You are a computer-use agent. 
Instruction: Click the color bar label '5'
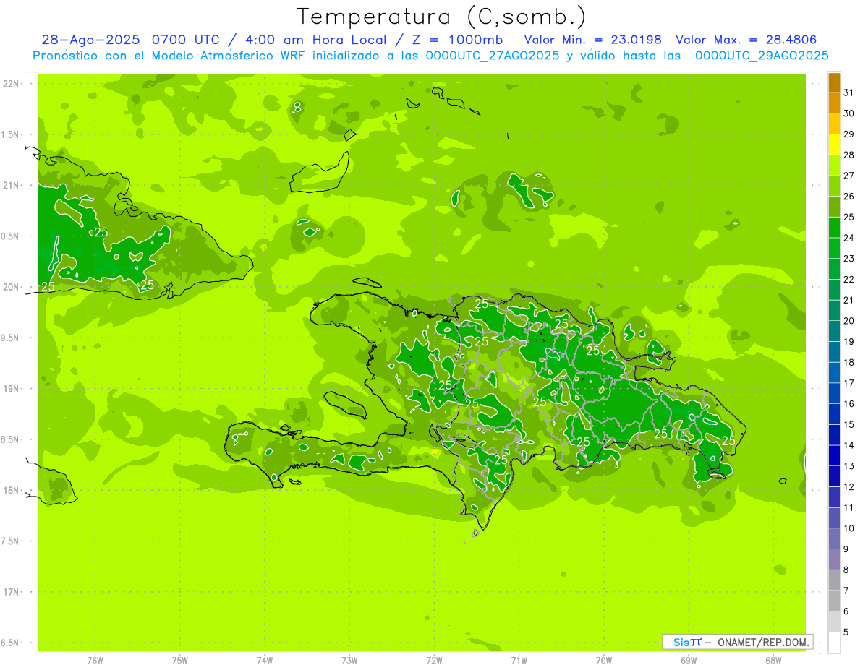pyautogui.click(x=846, y=632)
